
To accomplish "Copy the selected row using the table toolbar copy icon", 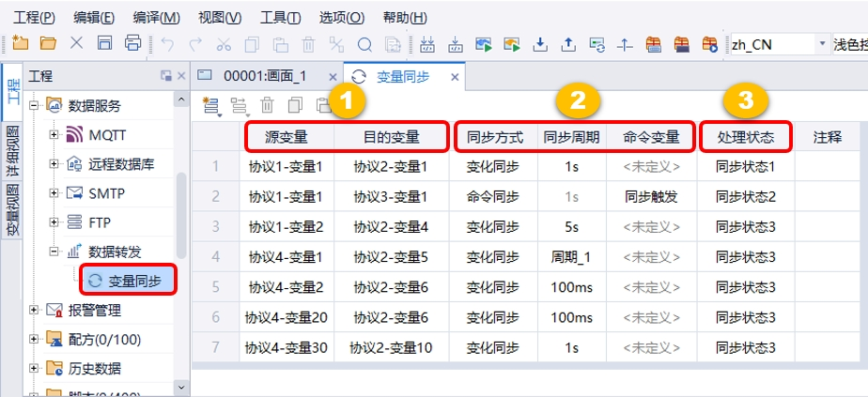I will pyautogui.click(x=296, y=106).
